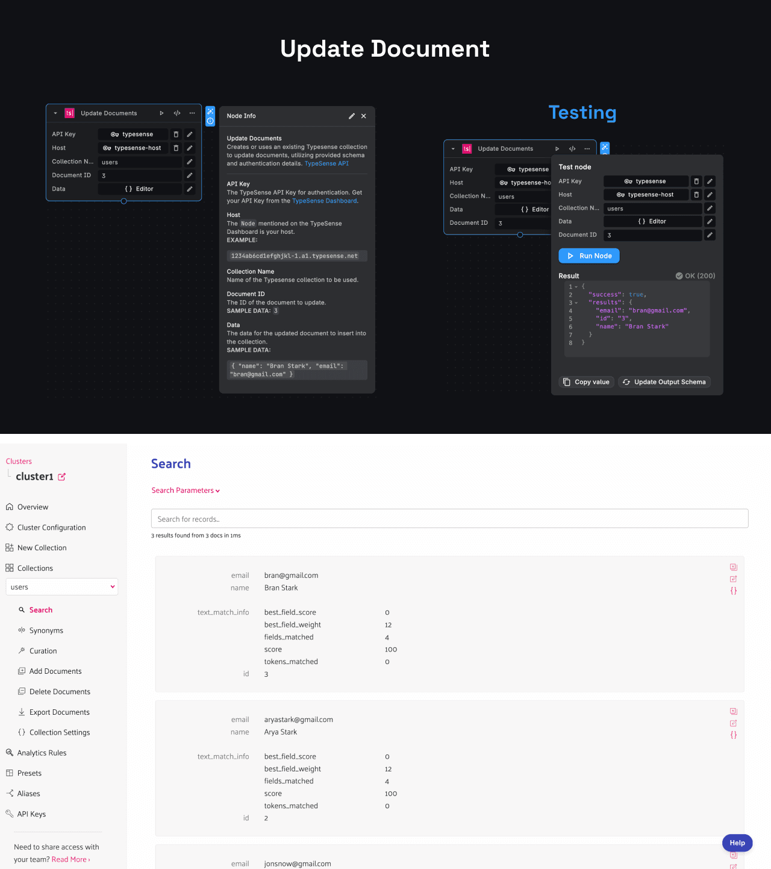The width and height of the screenshot is (771, 869).
Task: Edit API Key in Test node panel
Action: coord(710,181)
